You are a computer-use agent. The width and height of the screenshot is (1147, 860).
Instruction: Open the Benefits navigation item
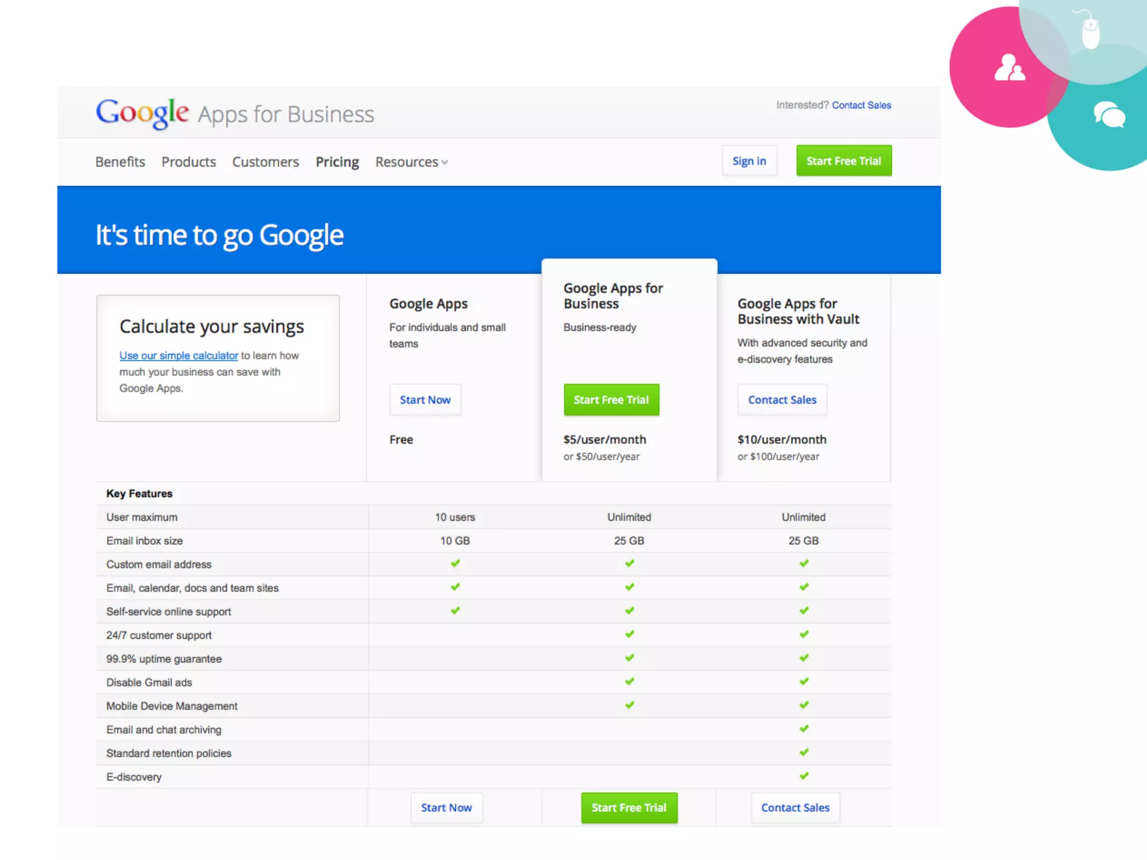tap(120, 162)
